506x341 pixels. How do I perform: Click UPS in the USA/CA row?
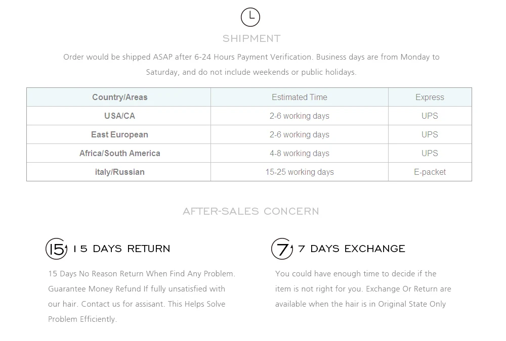pos(430,116)
